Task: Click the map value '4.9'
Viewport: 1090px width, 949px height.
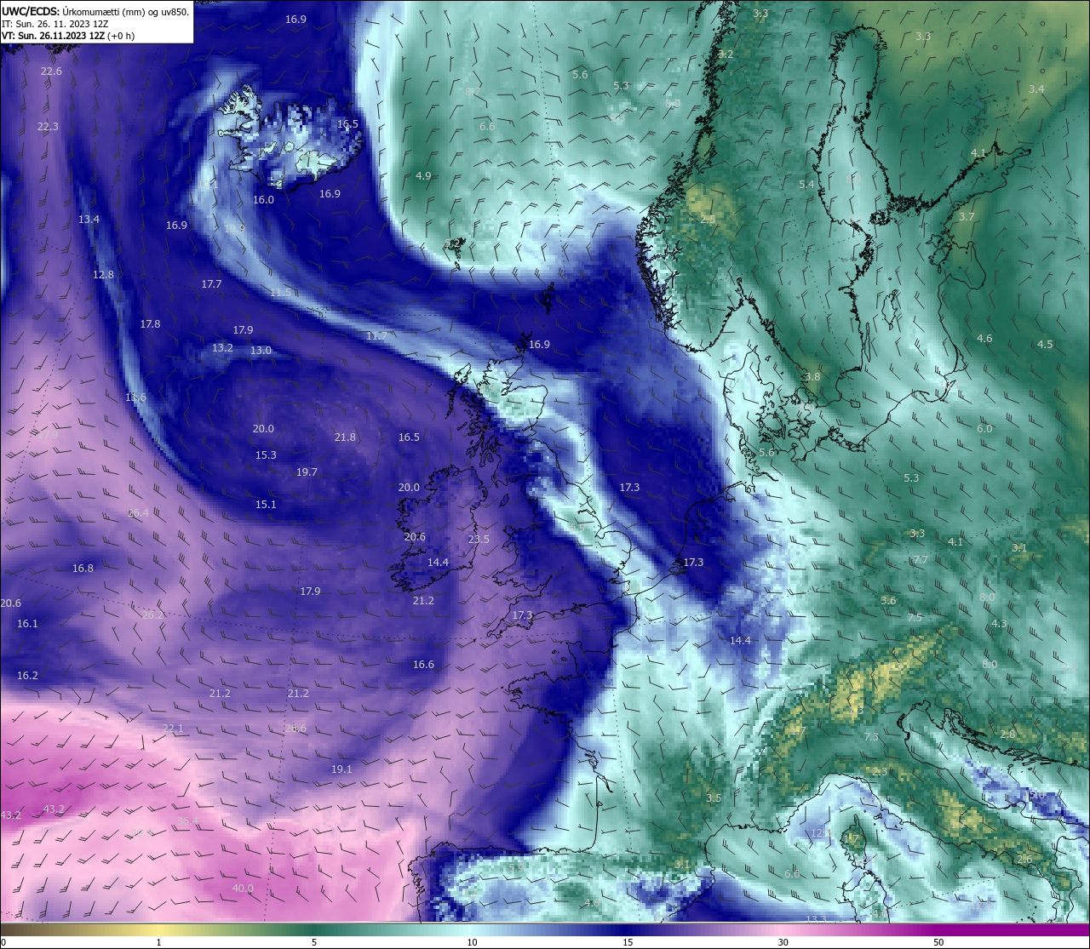Action: (x=423, y=176)
